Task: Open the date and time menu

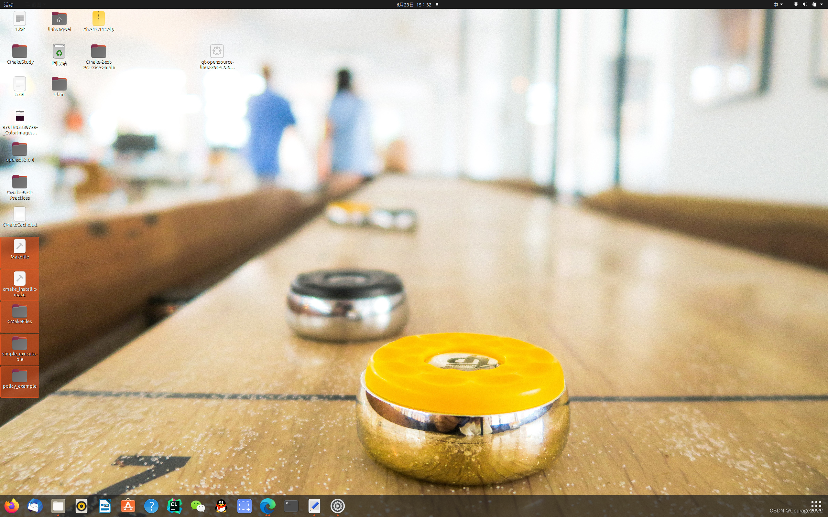Action: 414,5
